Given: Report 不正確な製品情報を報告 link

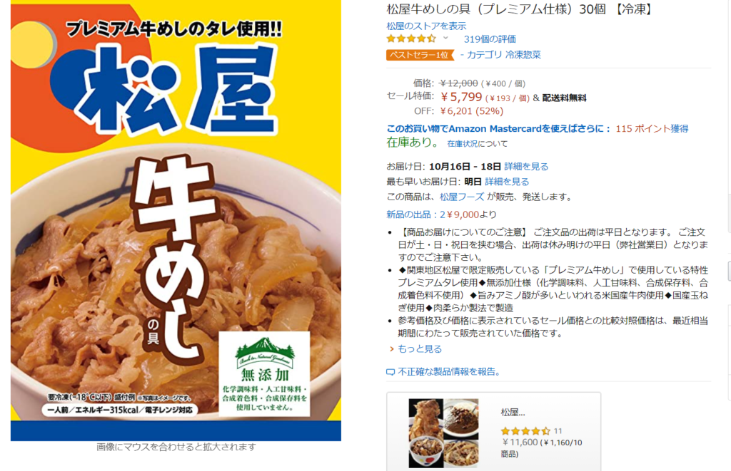Looking at the screenshot, I should pyautogui.click(x=449, y=372).
